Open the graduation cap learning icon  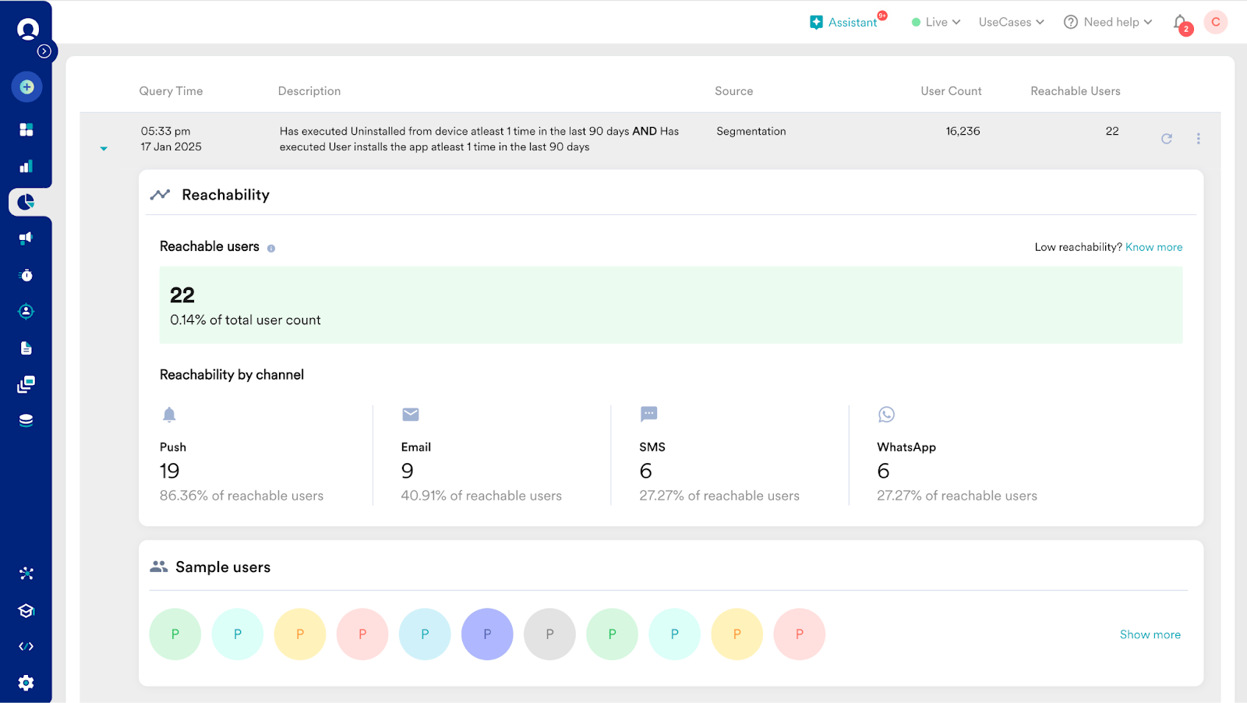point(26,610)
